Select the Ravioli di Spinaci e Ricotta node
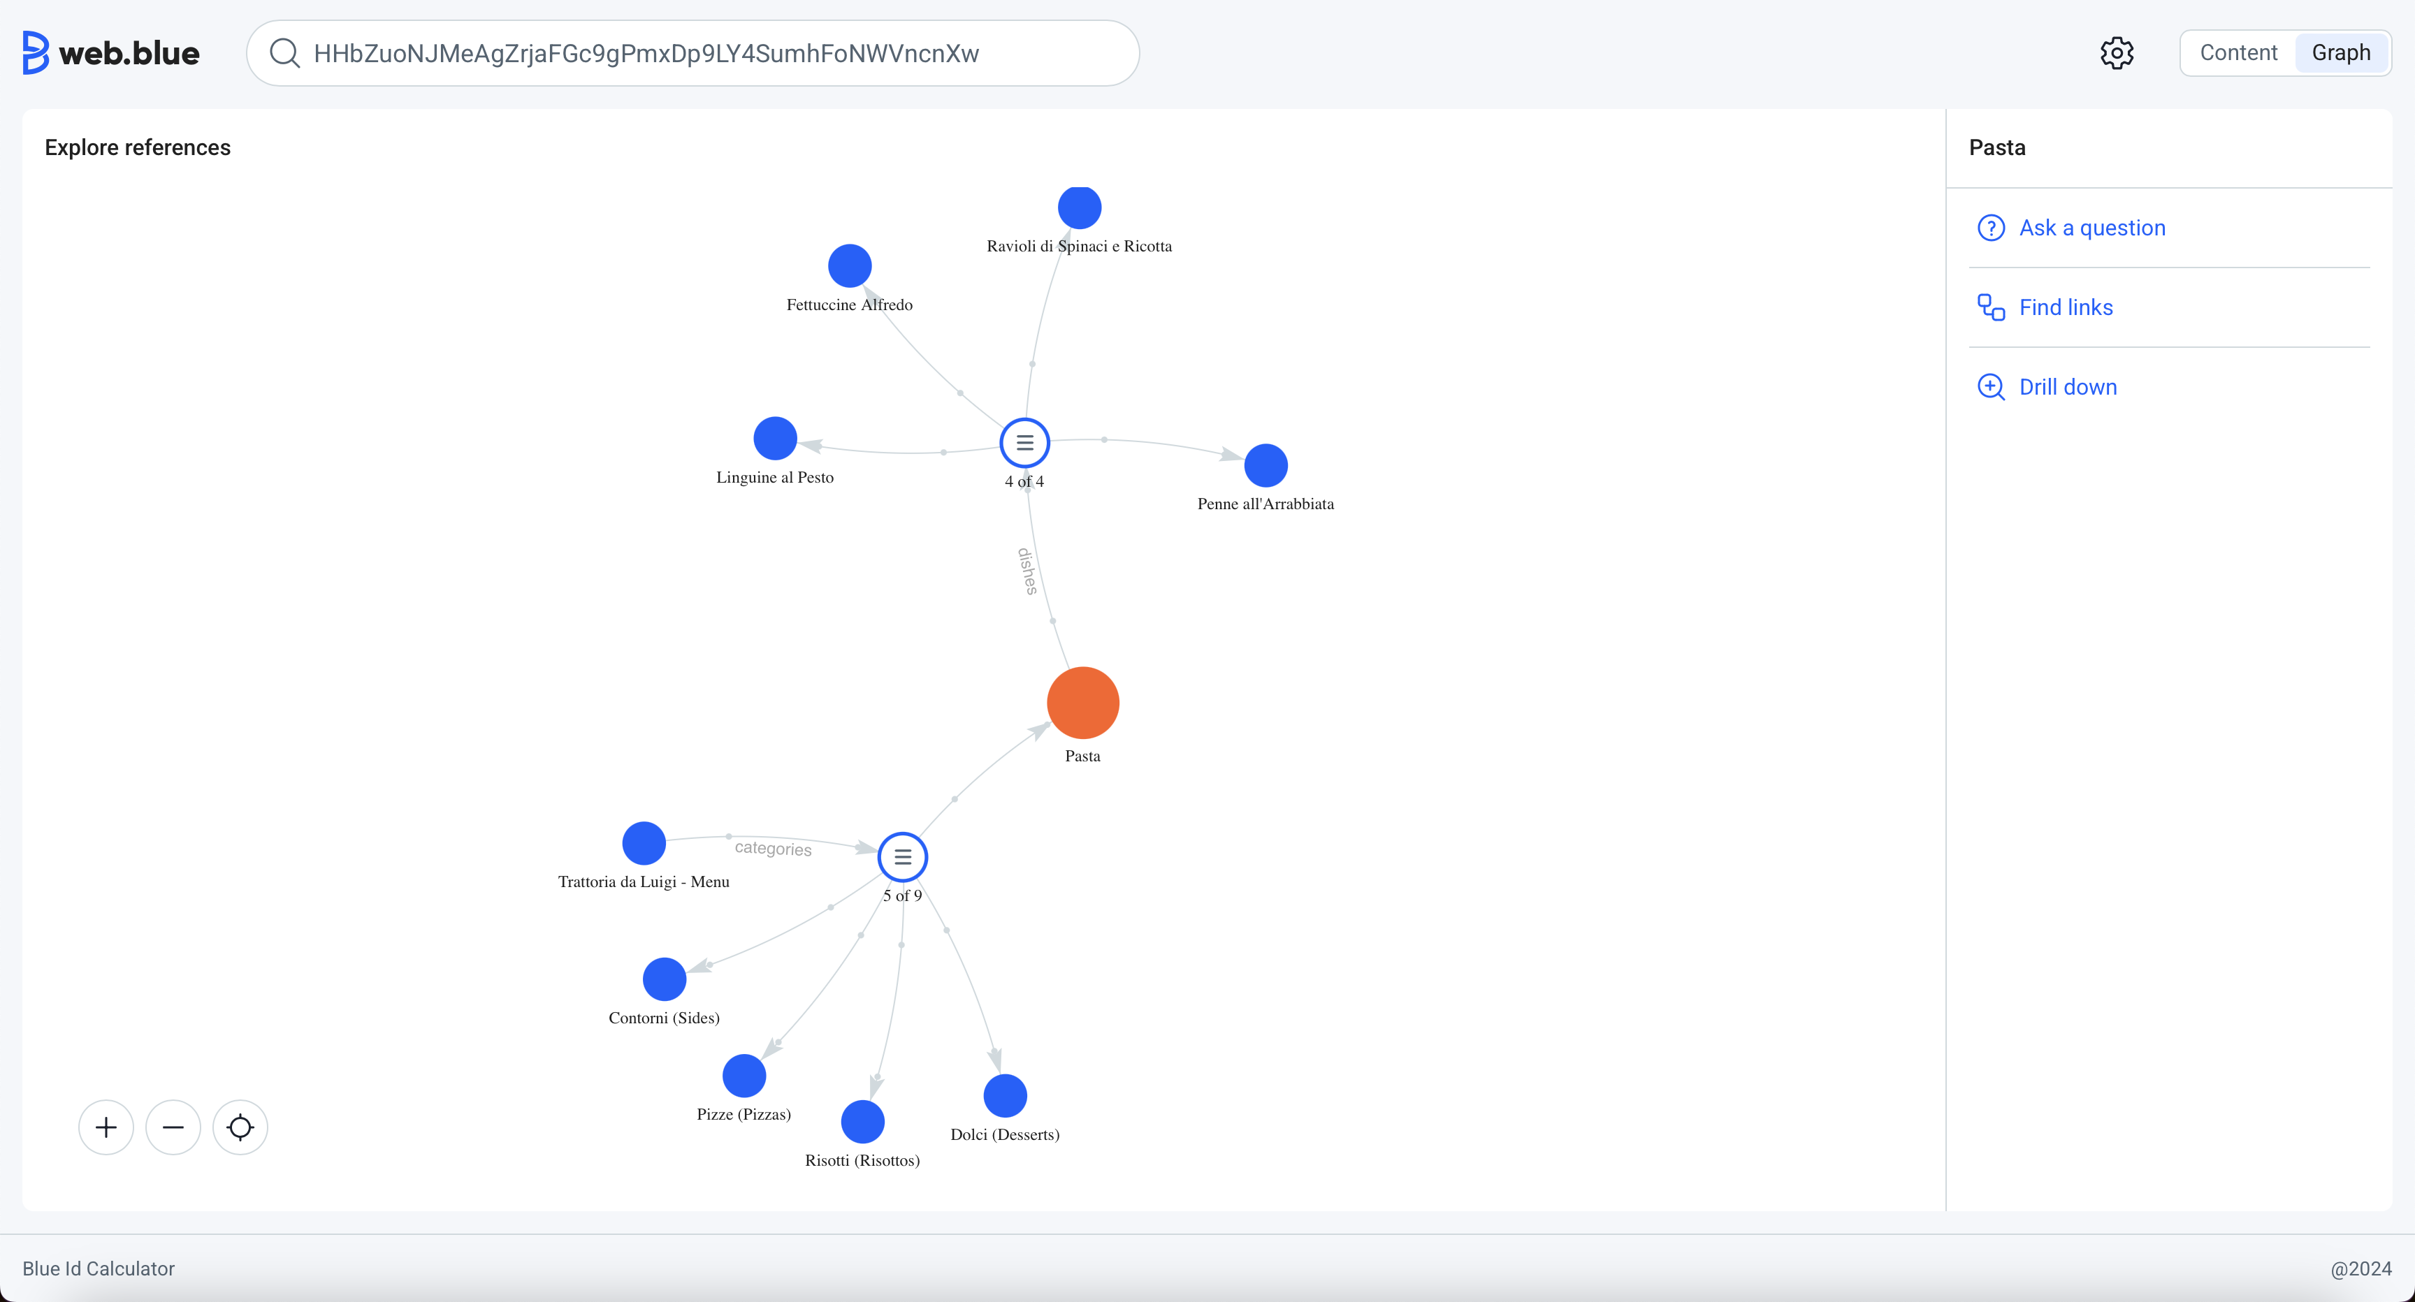The width and height of the screenshot is (2415, 1302). coord(1079,207)
